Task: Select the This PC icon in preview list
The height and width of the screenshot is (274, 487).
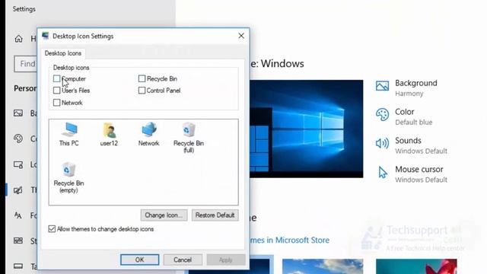Action: [x=69, y=134]
